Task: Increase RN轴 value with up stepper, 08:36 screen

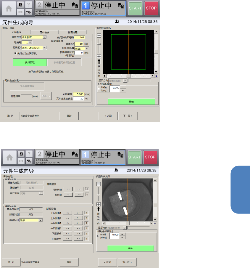Action: (x=123, y=87)
